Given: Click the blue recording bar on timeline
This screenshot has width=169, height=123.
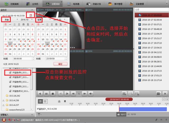Looking at the screenshot, I should tap(143, 109).
